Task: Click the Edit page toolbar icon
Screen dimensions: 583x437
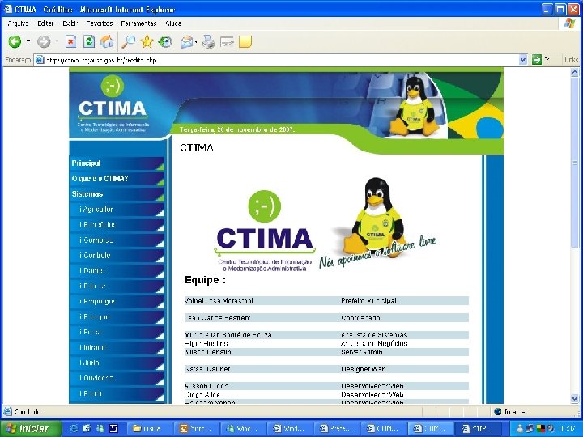Action: [227, 42]
